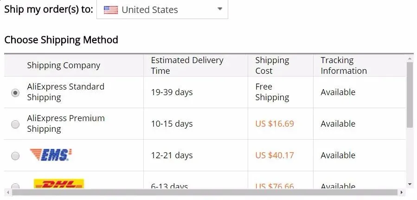Click the United States flag icon
The image size is (417, 200).
point(110,10)
